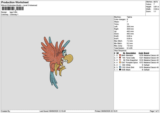Click the Total Bobbin value 51.42ft
Screen dimensions: 160x113
pyautogui.click(x=130, y=48)
